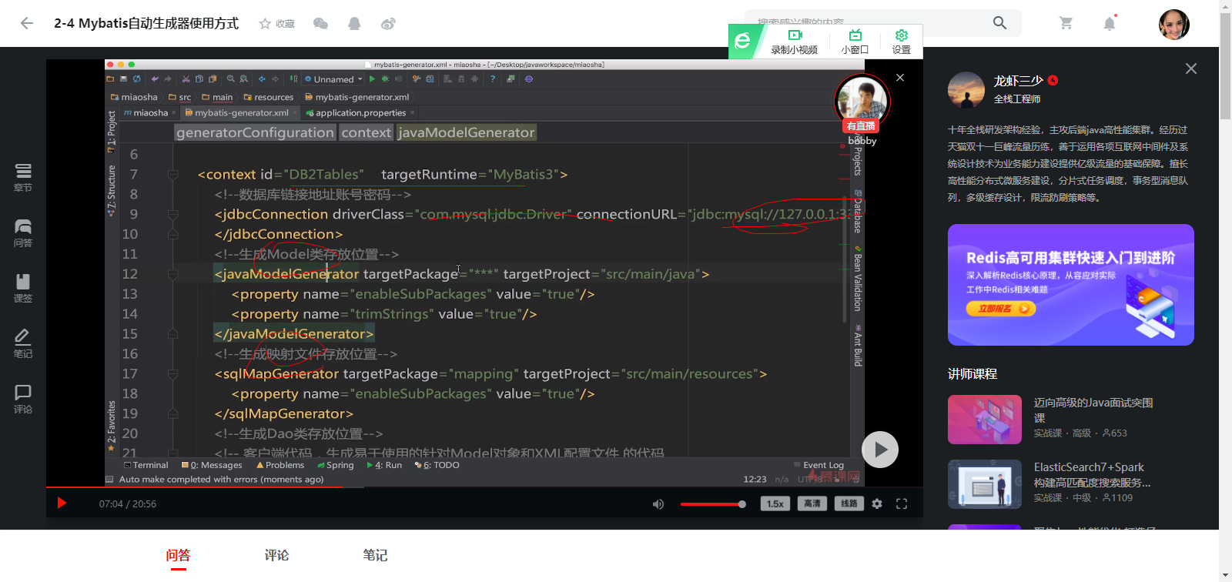
Task: Share the lesson via the QQ icon
Action: [x=354, y=24]
